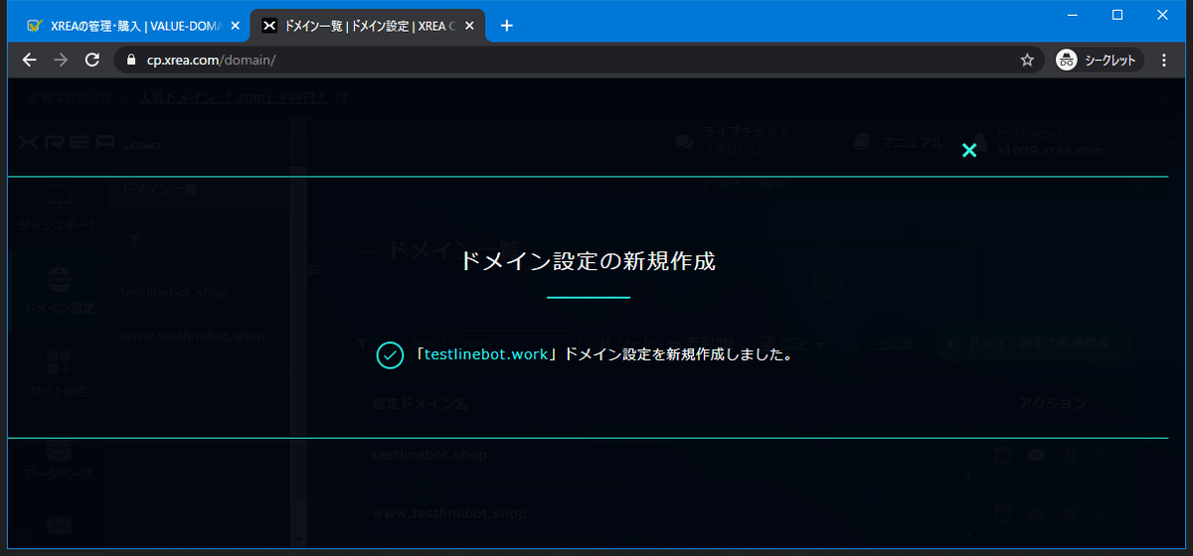This screenshot has height=556, width=1193.
Task: Select testlinebot.shop in the ドメイン一覧 list
Action: (x=173, y=292)
